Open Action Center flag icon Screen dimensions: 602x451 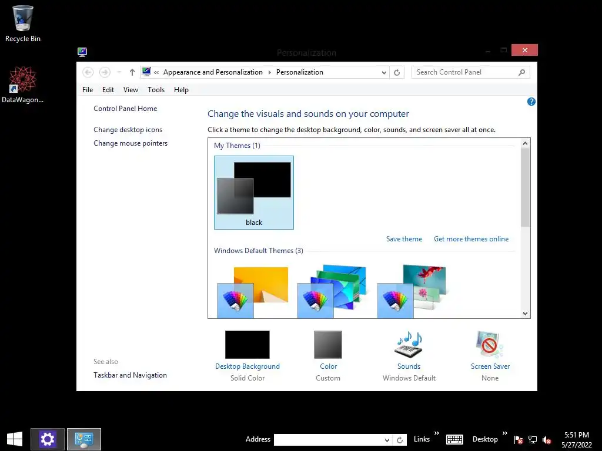(519, 439)
